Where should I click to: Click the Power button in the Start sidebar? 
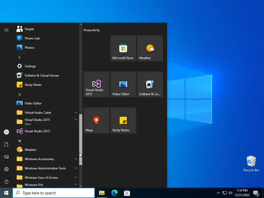tap(6, 181)
